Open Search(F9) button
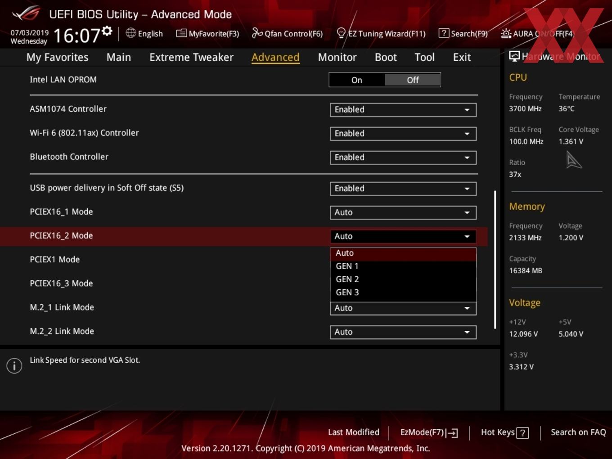 click(463, 33)
